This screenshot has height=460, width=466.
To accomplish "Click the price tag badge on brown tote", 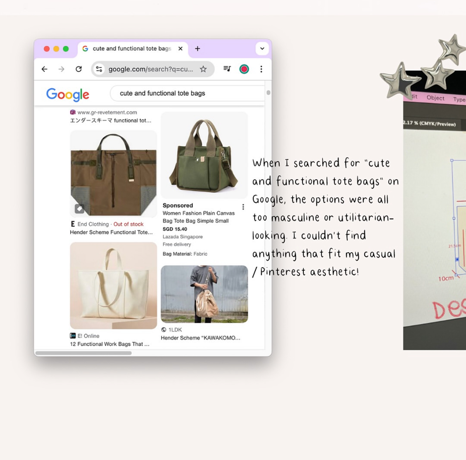I will click(79, 209).
